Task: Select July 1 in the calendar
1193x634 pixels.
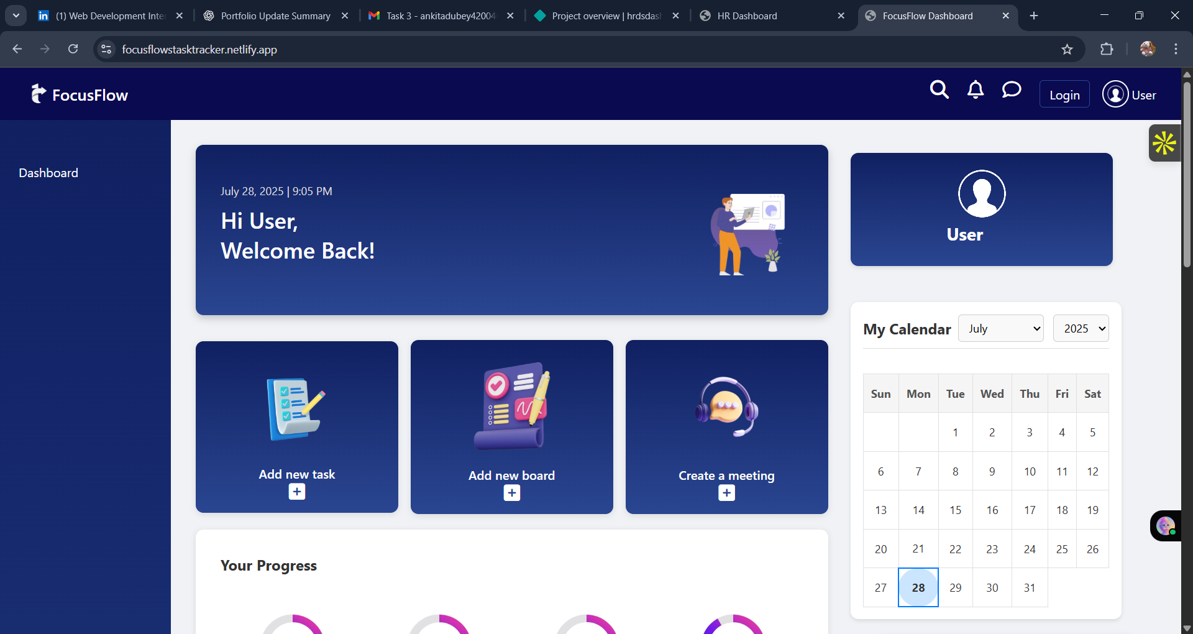Action: coord(956,433)
